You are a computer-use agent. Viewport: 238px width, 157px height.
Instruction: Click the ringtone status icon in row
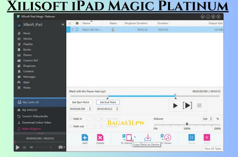click(113, 30)
